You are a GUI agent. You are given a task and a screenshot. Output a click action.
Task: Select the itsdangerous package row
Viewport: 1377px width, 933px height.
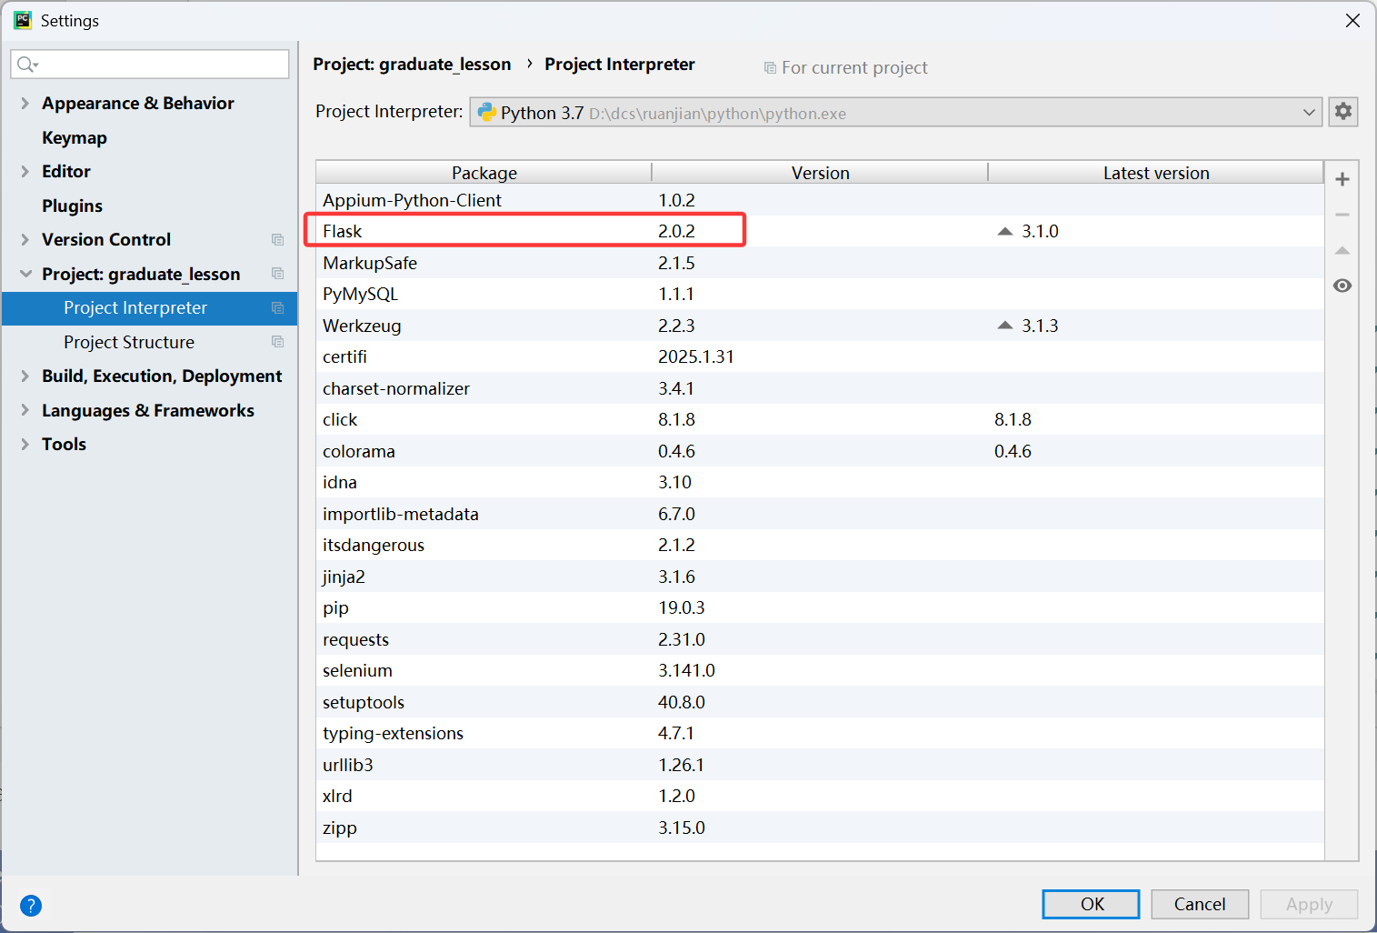820,545
